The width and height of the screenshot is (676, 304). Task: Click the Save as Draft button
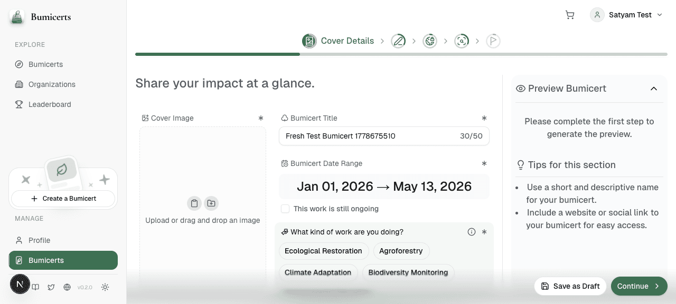tap(570, 286)
